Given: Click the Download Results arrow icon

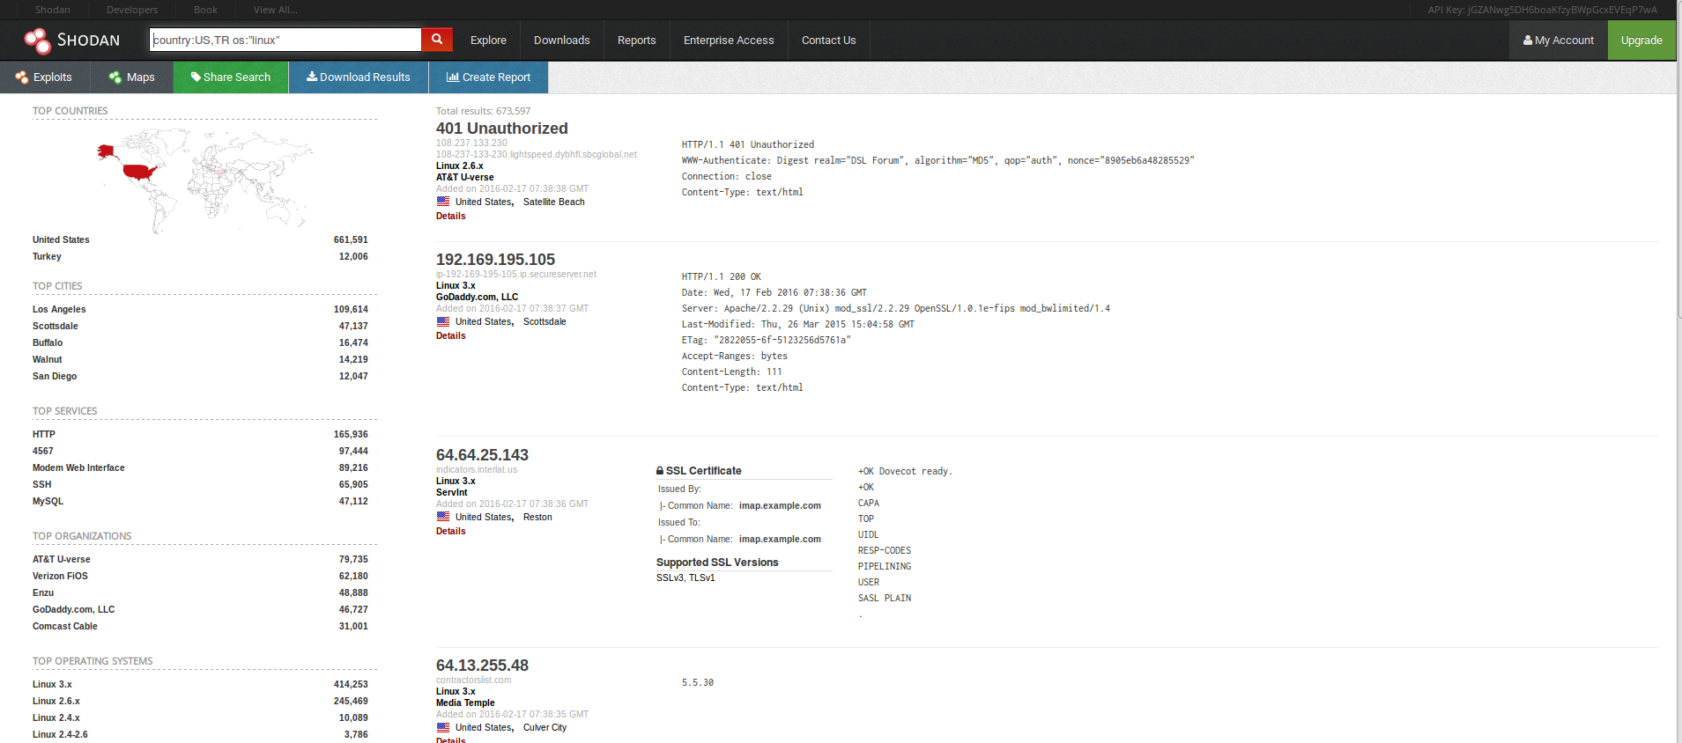Looking at the screenshot, I should (x=312, y=77).
